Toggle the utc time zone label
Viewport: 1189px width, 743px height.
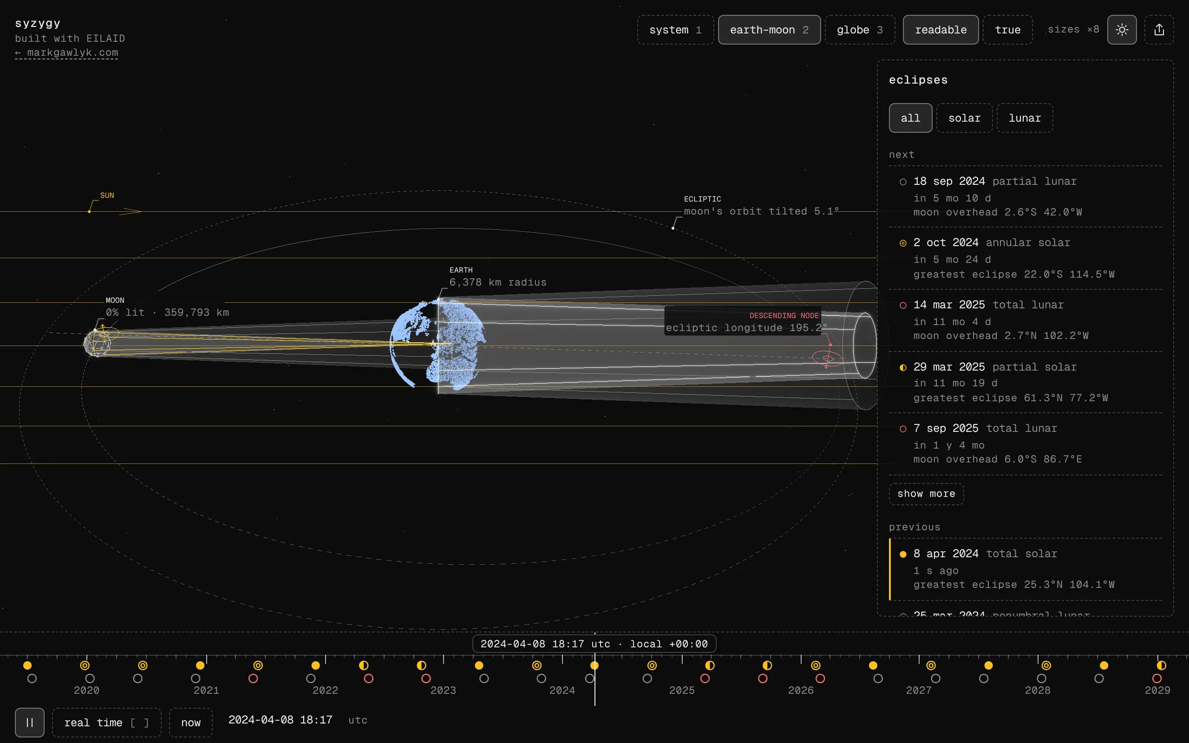click(358, 720)
